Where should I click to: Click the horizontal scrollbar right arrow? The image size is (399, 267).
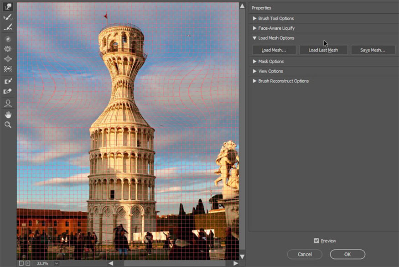click(235, 263)
